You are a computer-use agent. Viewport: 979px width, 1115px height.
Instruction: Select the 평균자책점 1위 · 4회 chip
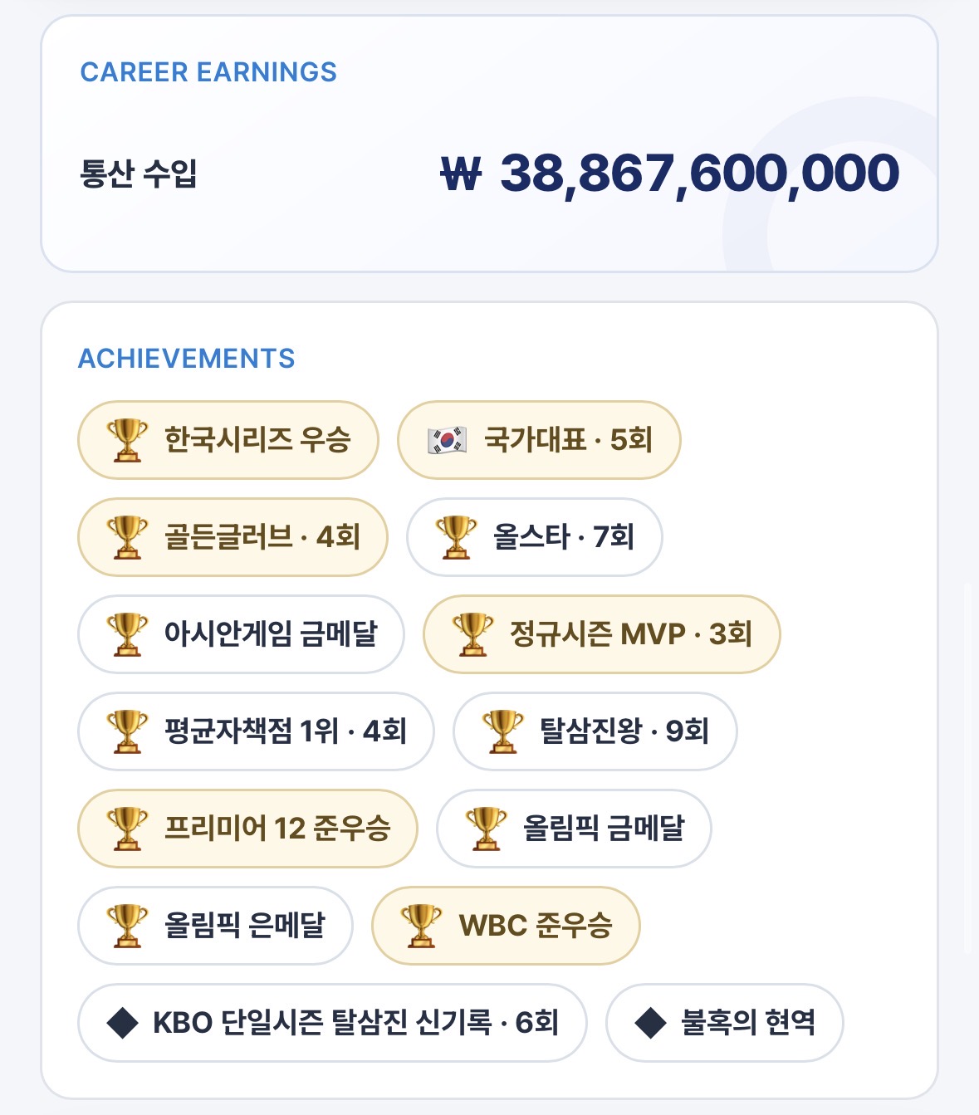(x=256, y=731)
